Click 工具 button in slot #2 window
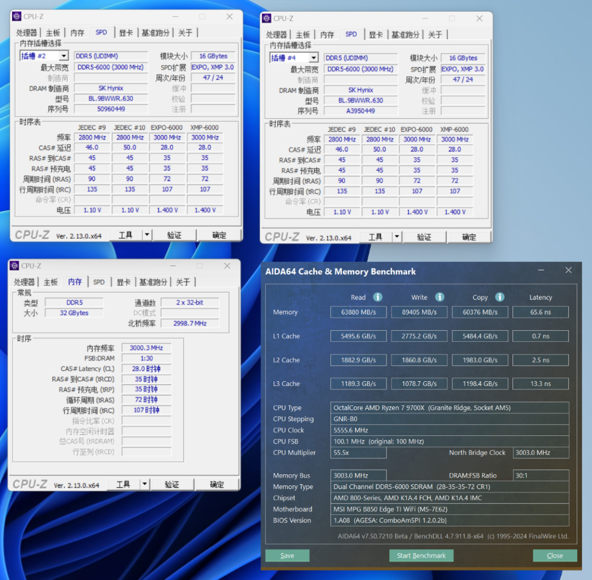592x580 pixels. 126,235
